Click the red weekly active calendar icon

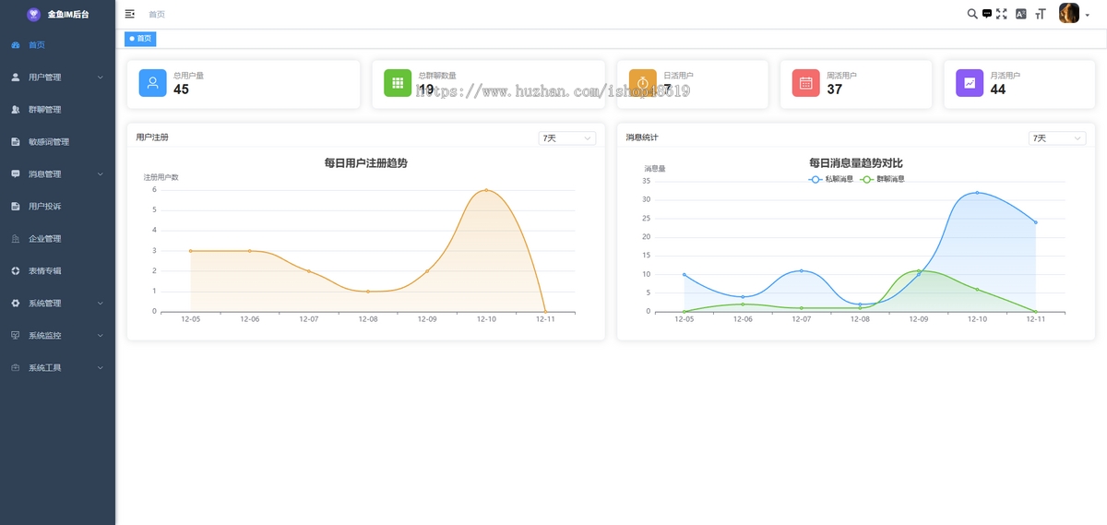[x=805, y=83]
